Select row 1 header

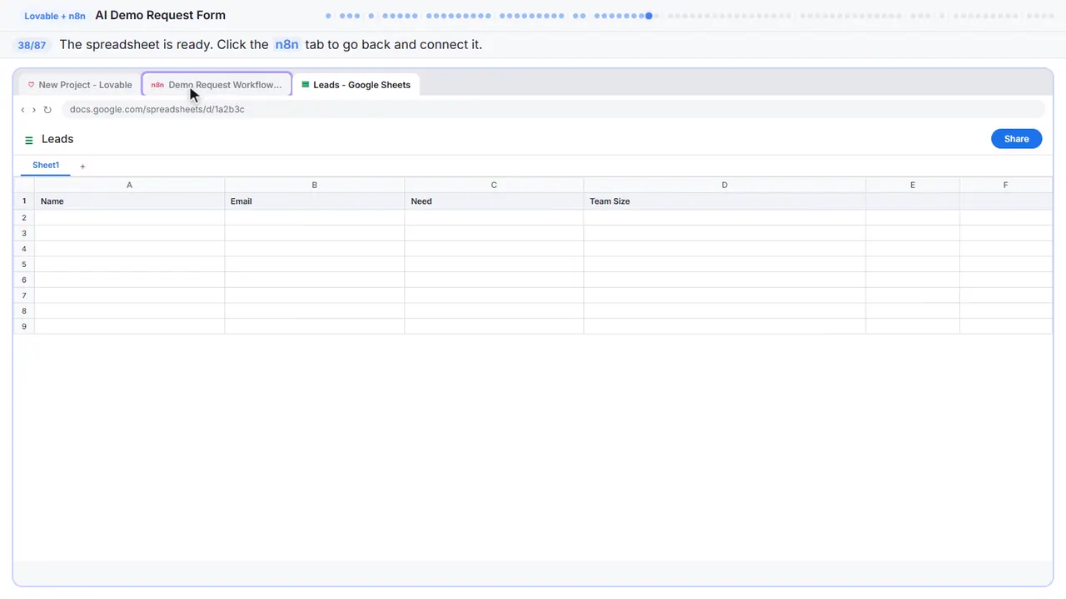(x=24, y=201)
